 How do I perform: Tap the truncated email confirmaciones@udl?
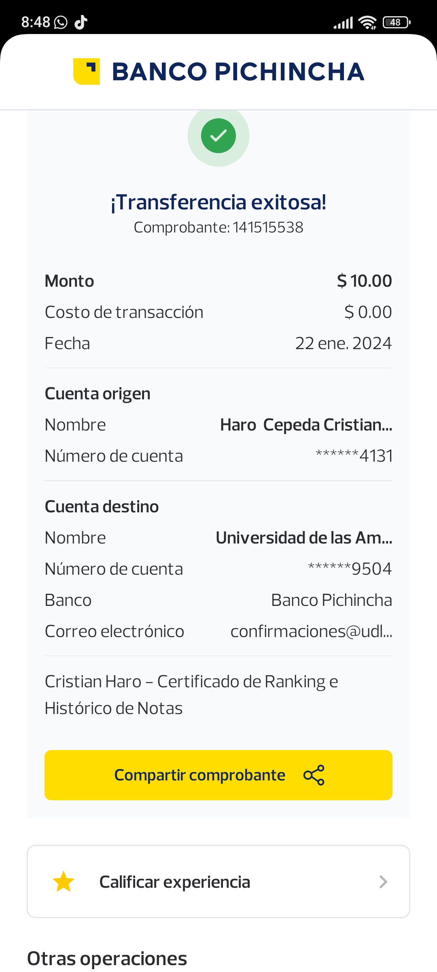(x=311, y=631)
